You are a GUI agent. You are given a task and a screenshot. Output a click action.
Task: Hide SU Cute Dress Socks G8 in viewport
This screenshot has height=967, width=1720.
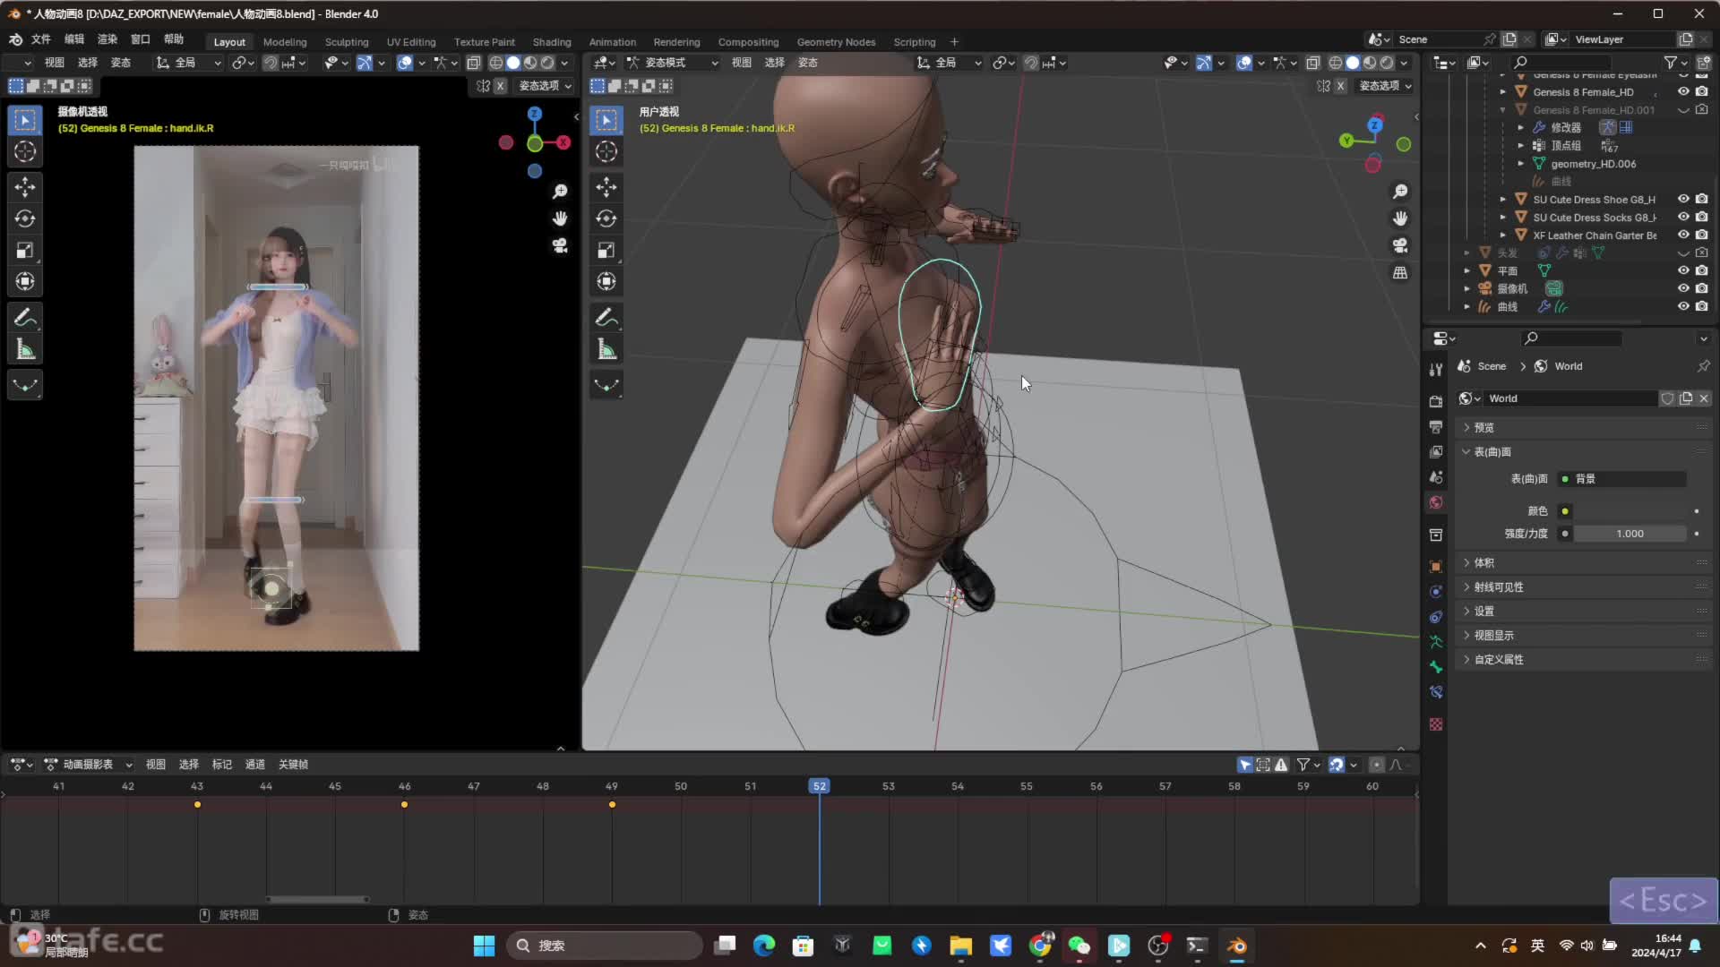coord(1683,217)
